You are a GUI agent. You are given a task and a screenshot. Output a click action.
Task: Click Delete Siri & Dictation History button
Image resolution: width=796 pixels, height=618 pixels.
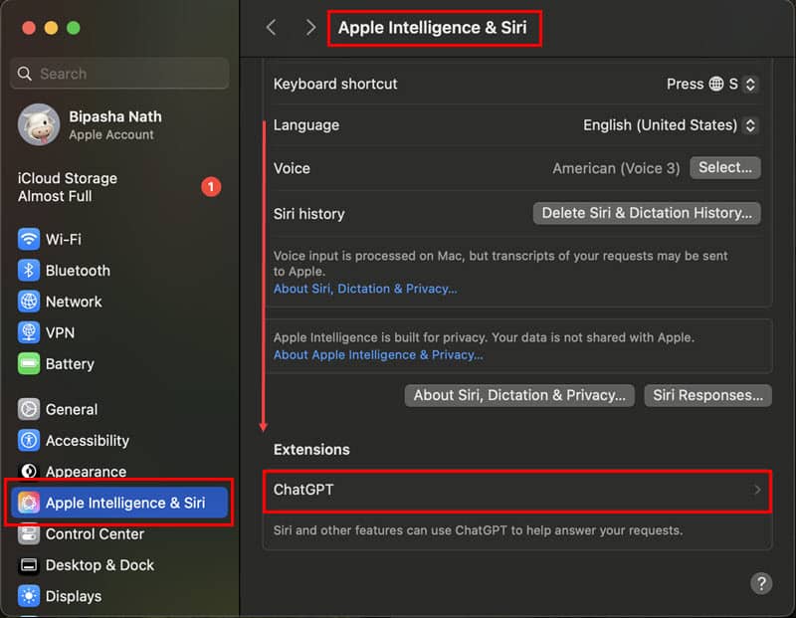click(647, 213)
